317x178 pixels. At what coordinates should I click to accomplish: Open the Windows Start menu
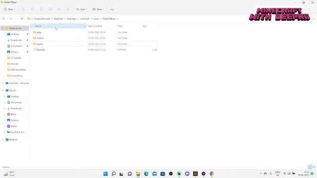point(106,174)
